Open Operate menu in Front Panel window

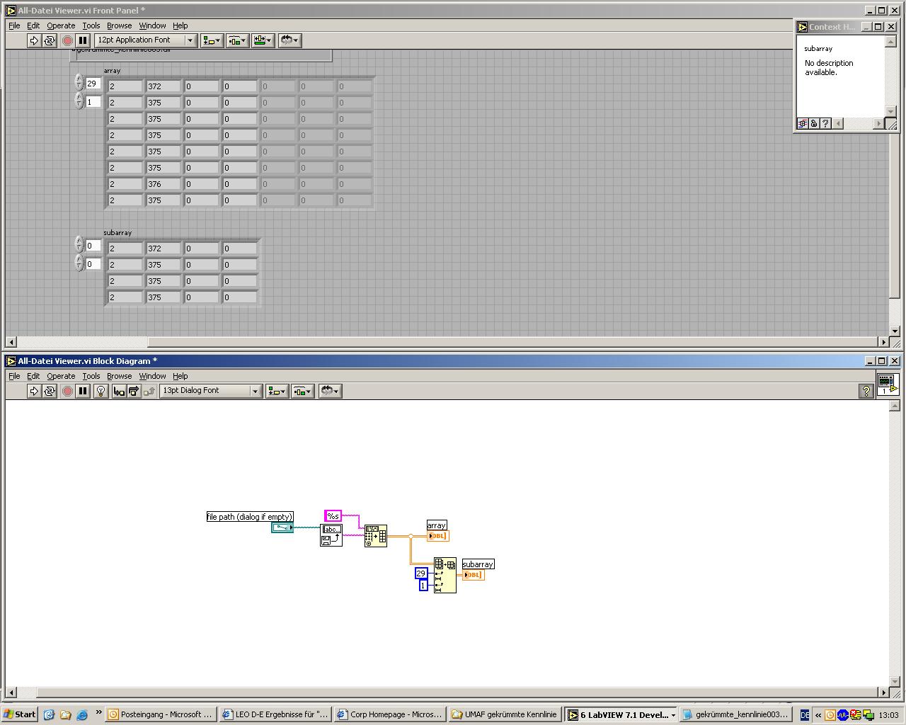pyautogui.click(x=61, y=25)
